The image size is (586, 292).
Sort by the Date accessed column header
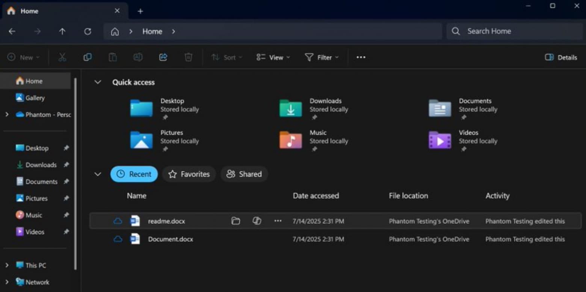(x=316, y=196)
